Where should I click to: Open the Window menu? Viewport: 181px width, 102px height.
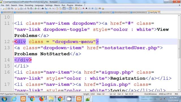pos(79,5)
